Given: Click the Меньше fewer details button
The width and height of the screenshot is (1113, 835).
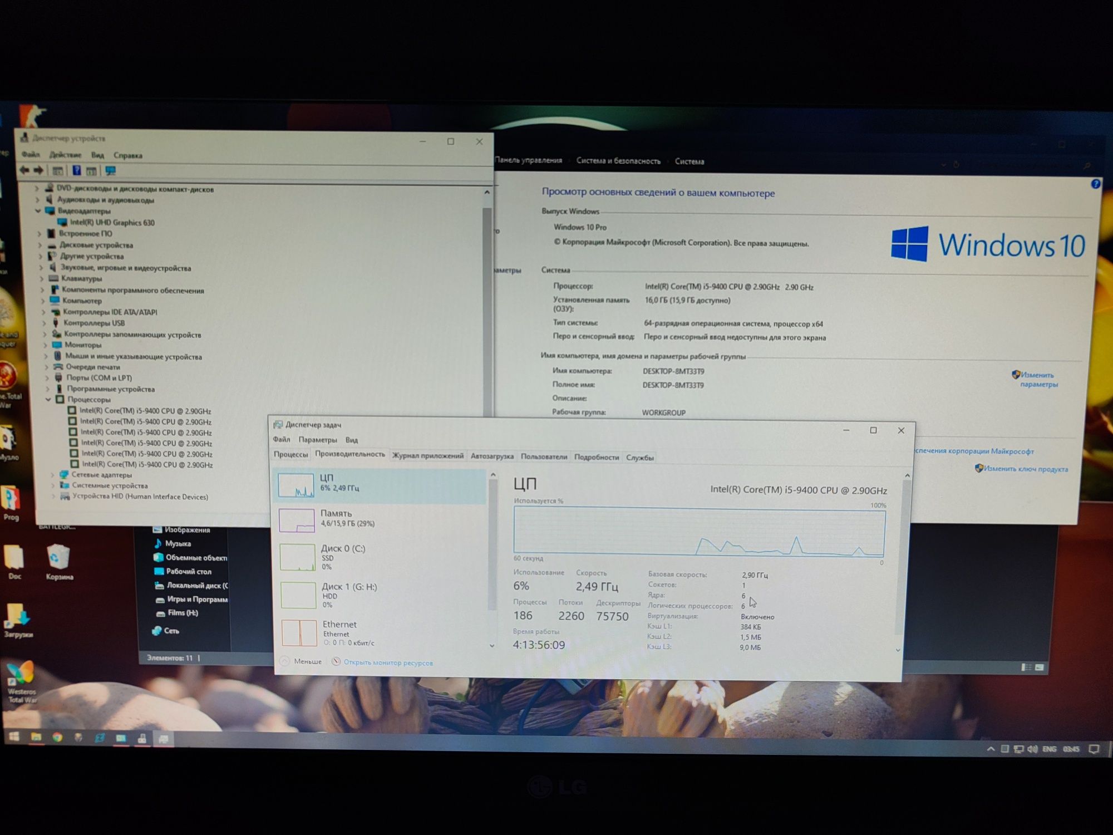Looking at the screenshot, I should [301, 661].
